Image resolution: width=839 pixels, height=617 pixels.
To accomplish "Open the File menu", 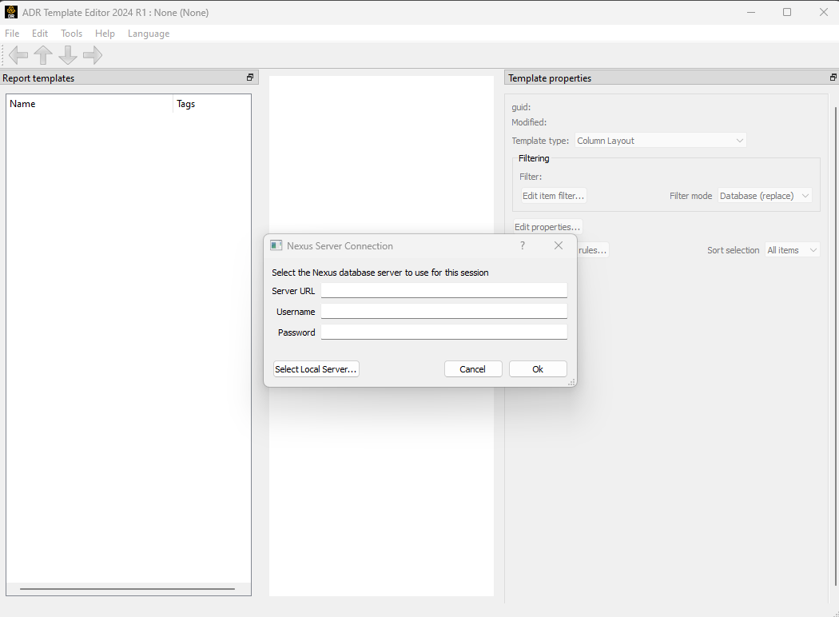I will pyautogui.click(x=12, y=34).
